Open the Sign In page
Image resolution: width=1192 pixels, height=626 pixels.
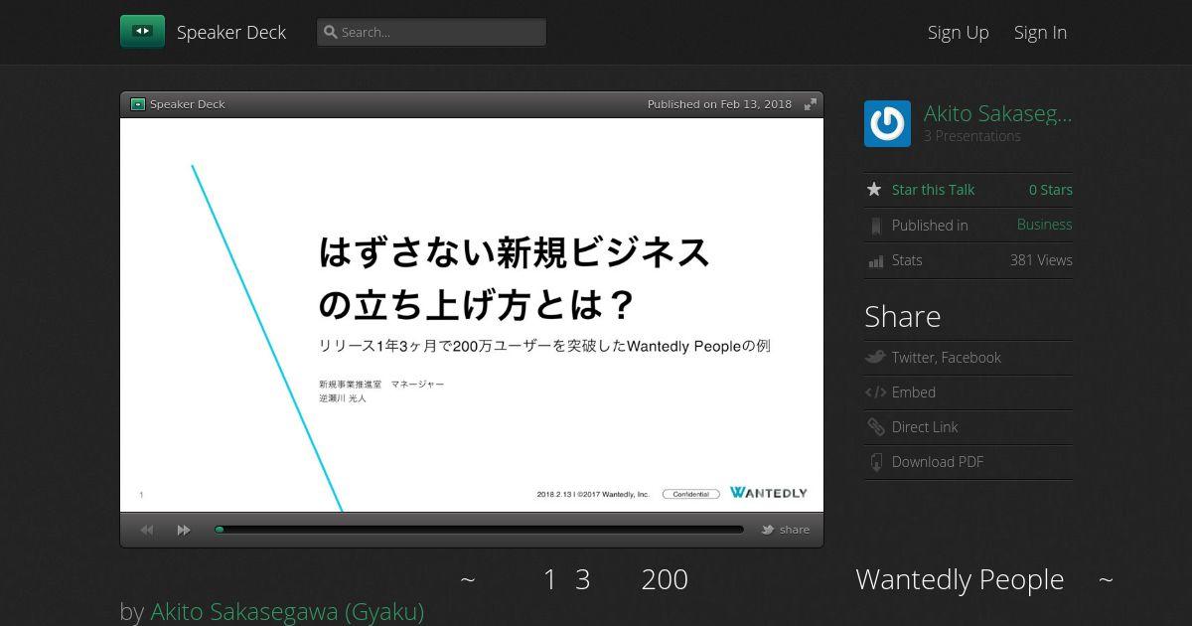coord(1040,32)
